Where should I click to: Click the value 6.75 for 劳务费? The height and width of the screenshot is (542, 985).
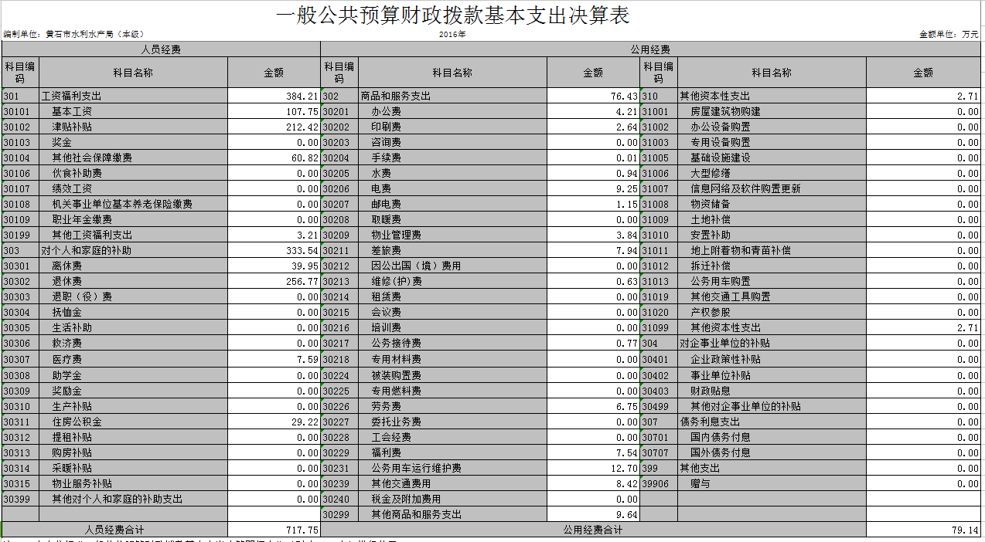(593, 407)
